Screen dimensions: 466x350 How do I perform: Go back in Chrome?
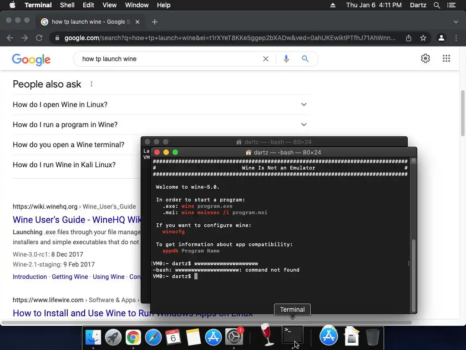pos(10,38)
